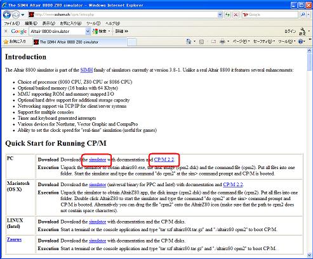This screenshot has height=259, width=313.
Task: Click the Read Mail icon in the command bar
Action: [x=213, y=42]
